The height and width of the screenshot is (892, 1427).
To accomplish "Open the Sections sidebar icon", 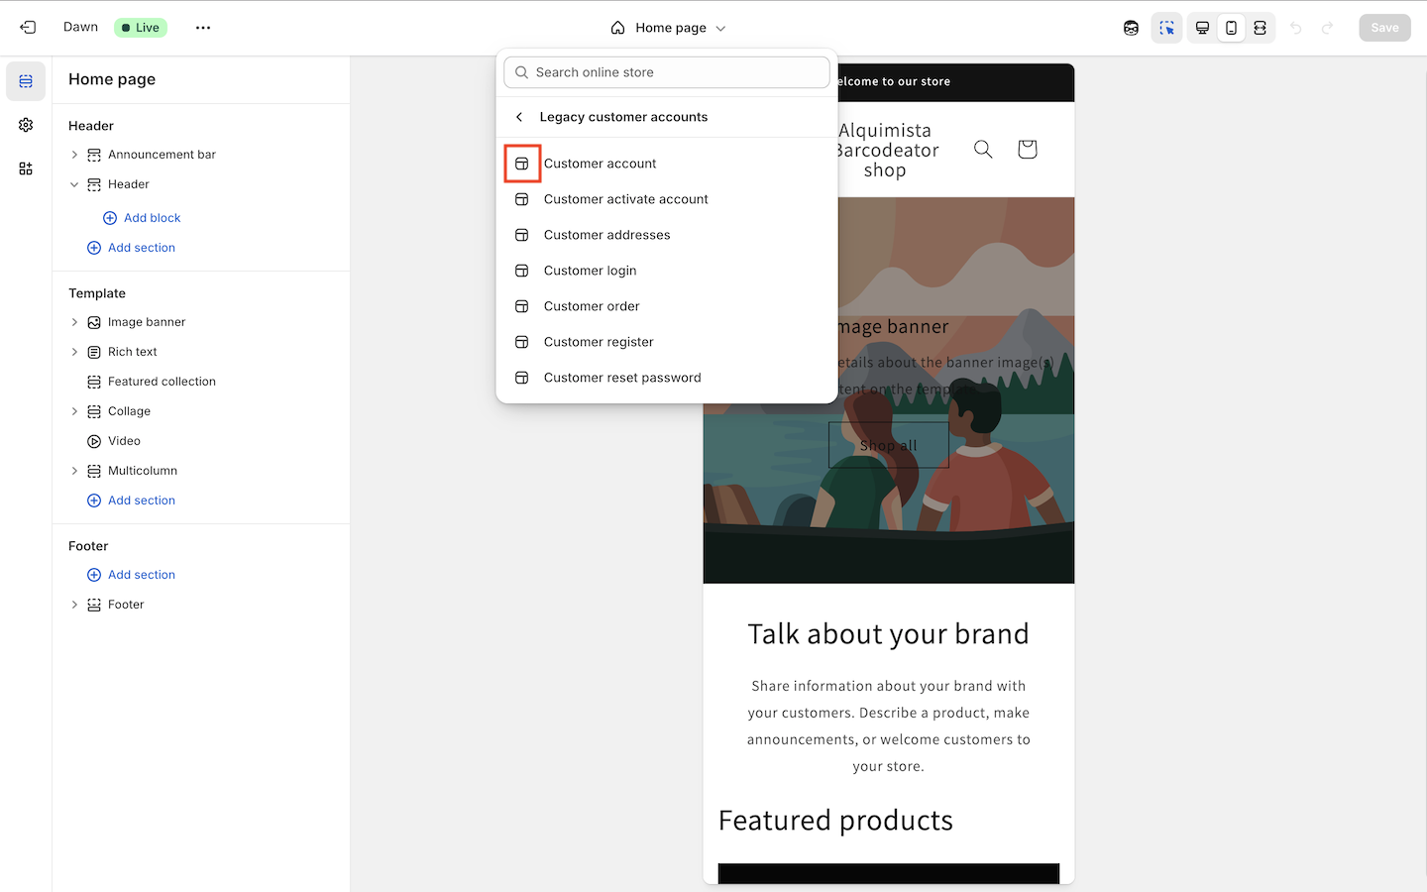I will point(26,81).
